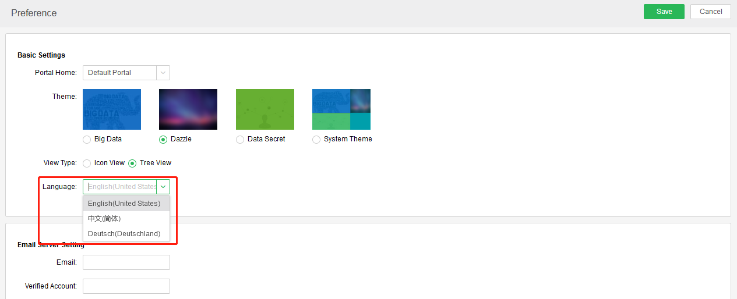The height and width of the screenshot is (299, 737).
Task: Choose the Dazzle radio button
Action: coord(163,140)
